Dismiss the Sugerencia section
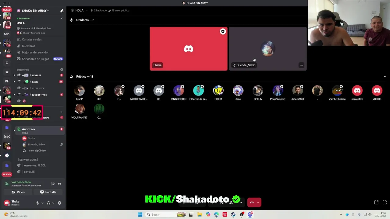Viewport: 390px width, 219px height. pyautogui.click(x=62, y=70)
